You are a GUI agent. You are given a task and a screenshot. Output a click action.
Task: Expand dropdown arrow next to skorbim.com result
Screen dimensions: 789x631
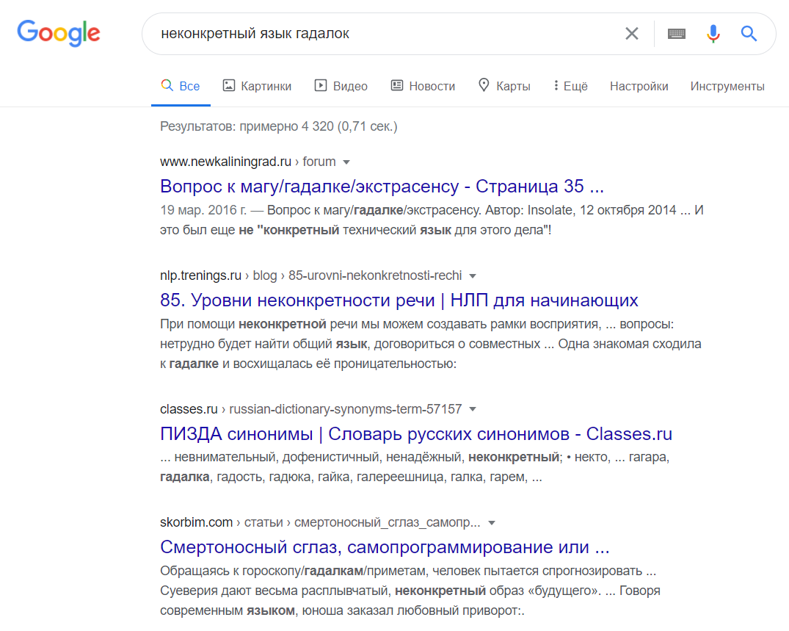pos(492,523)
